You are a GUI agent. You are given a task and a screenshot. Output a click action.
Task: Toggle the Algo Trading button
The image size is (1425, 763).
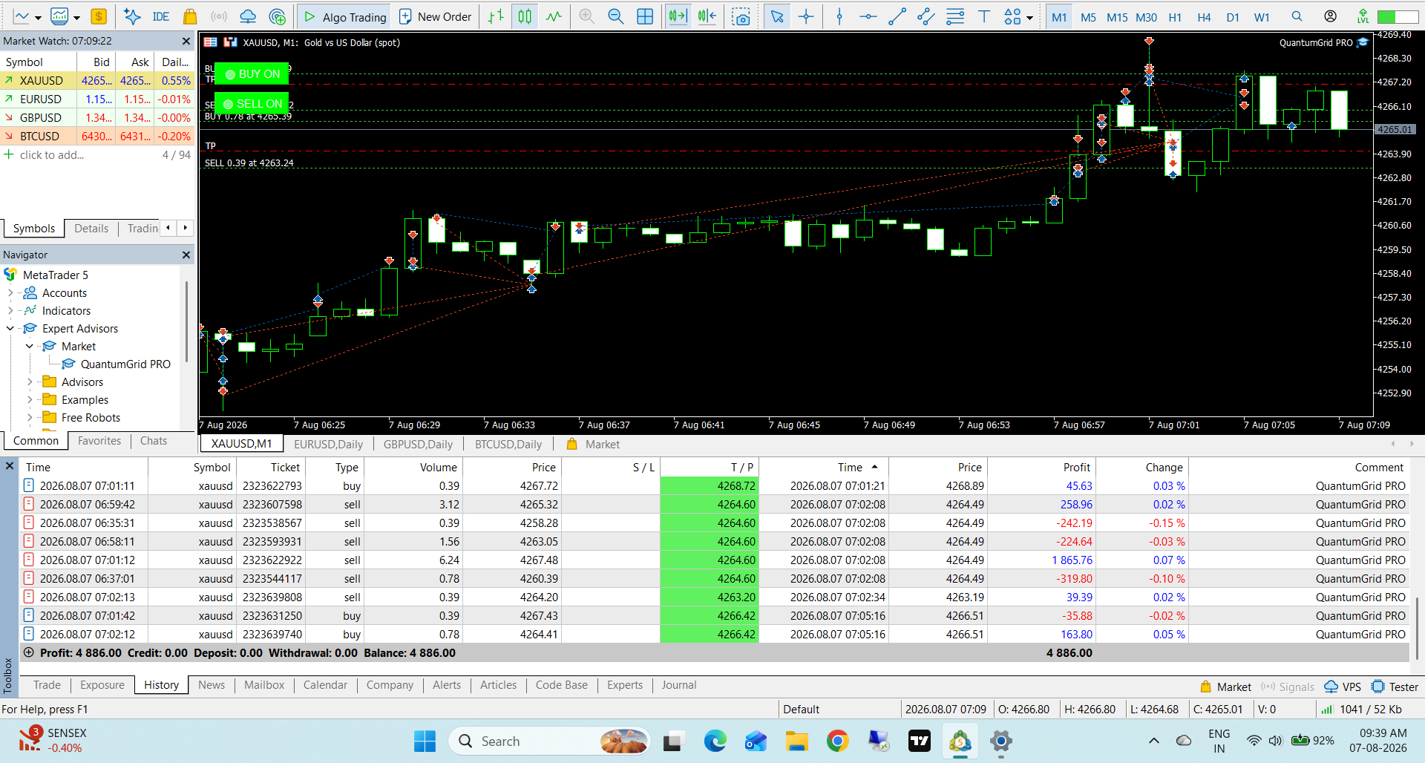click(x=345, y=16)
